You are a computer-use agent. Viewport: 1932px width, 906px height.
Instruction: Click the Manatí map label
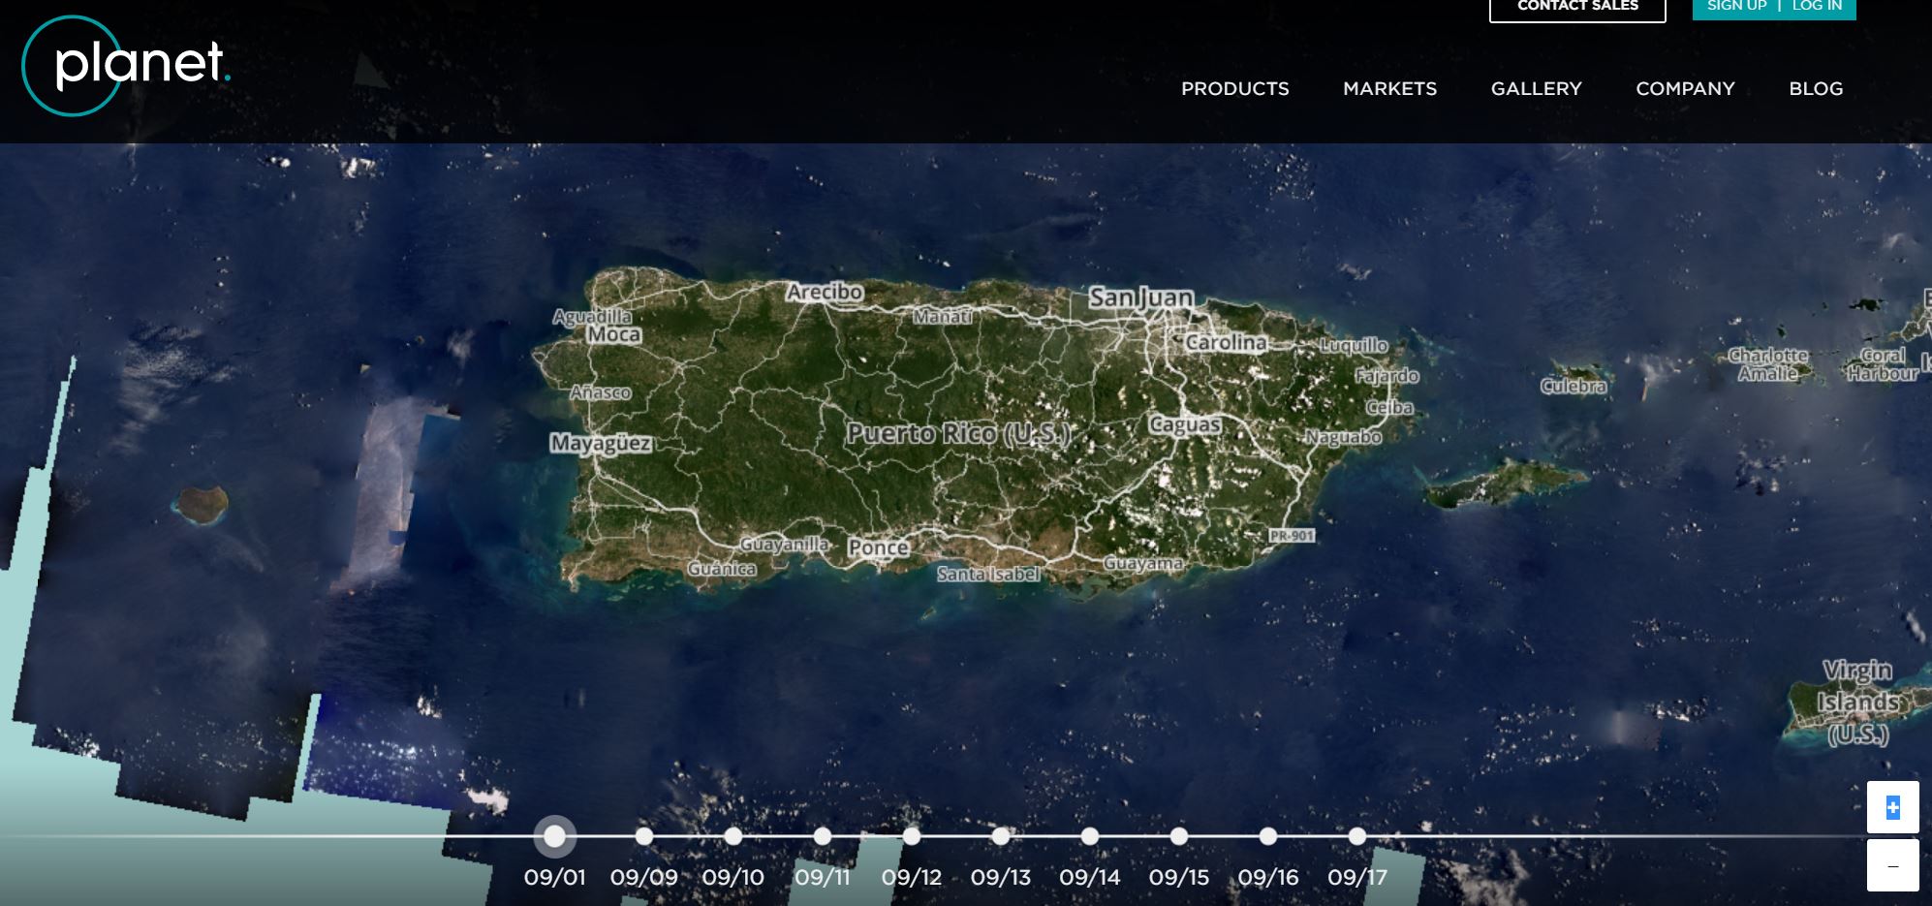pyautogui.click(x=943, y=316)
